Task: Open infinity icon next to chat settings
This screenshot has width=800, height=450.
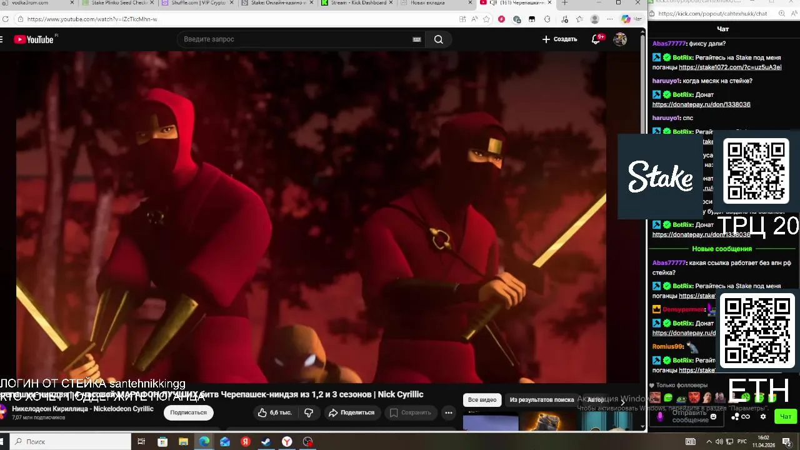Action: [745, 417]
